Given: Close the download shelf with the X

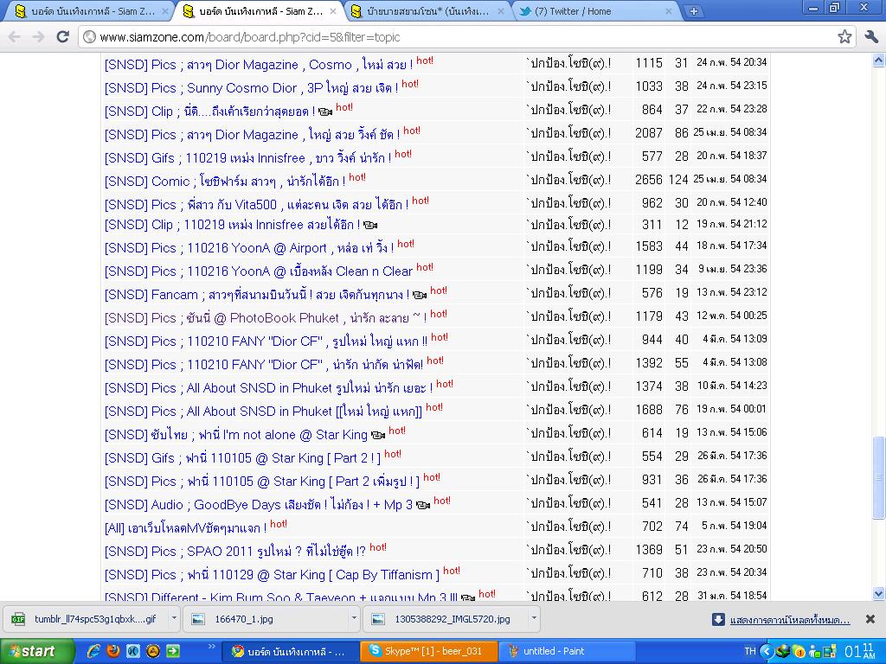Looking at the screenshot, I should 870,619.
